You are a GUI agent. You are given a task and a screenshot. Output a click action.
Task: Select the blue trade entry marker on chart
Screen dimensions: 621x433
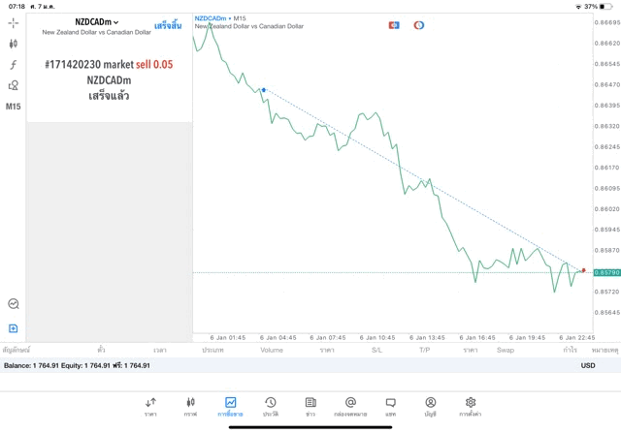tap(263, 90)
